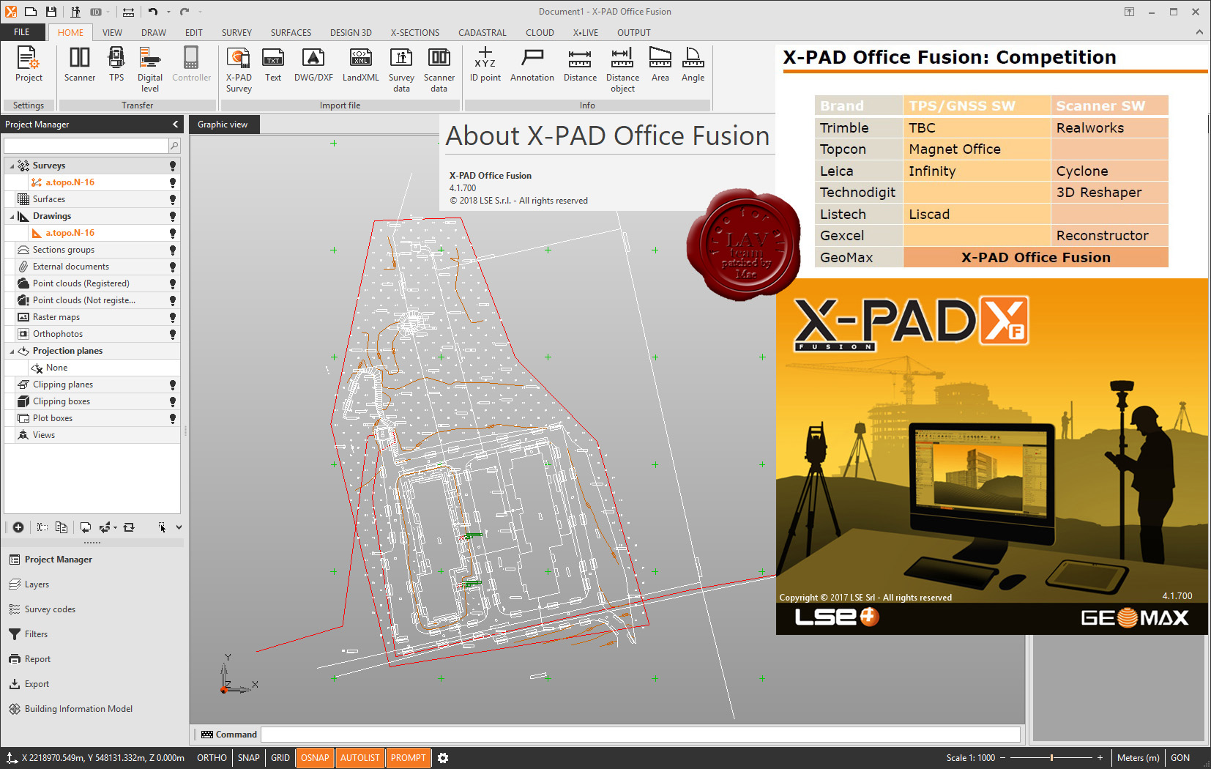Toggle visibility of Sections groups

click(173, 250)
